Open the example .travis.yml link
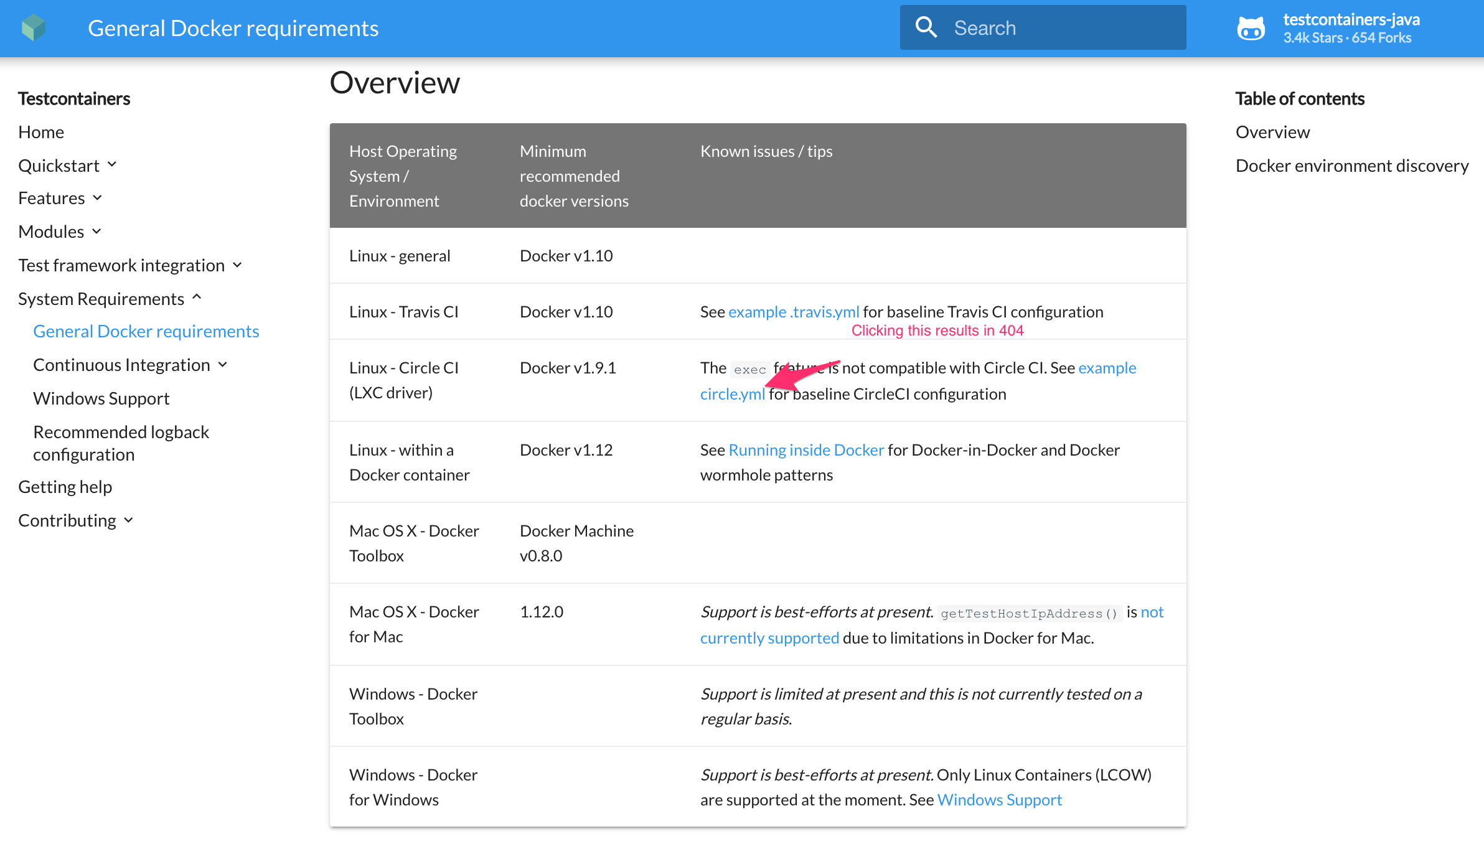Viewport: 1484px width, 844px height. (x=794, y=311)
